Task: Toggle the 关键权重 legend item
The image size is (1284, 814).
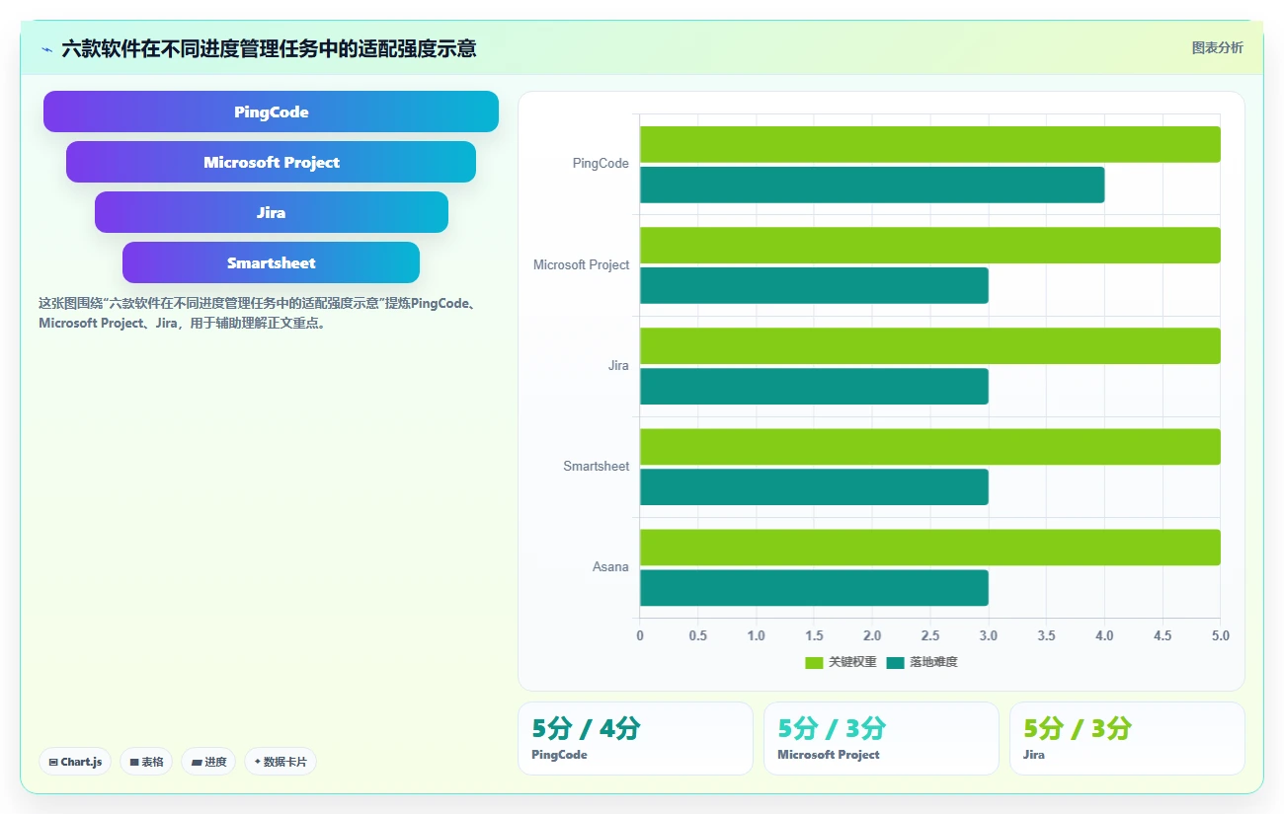Action: pos(841,662)
